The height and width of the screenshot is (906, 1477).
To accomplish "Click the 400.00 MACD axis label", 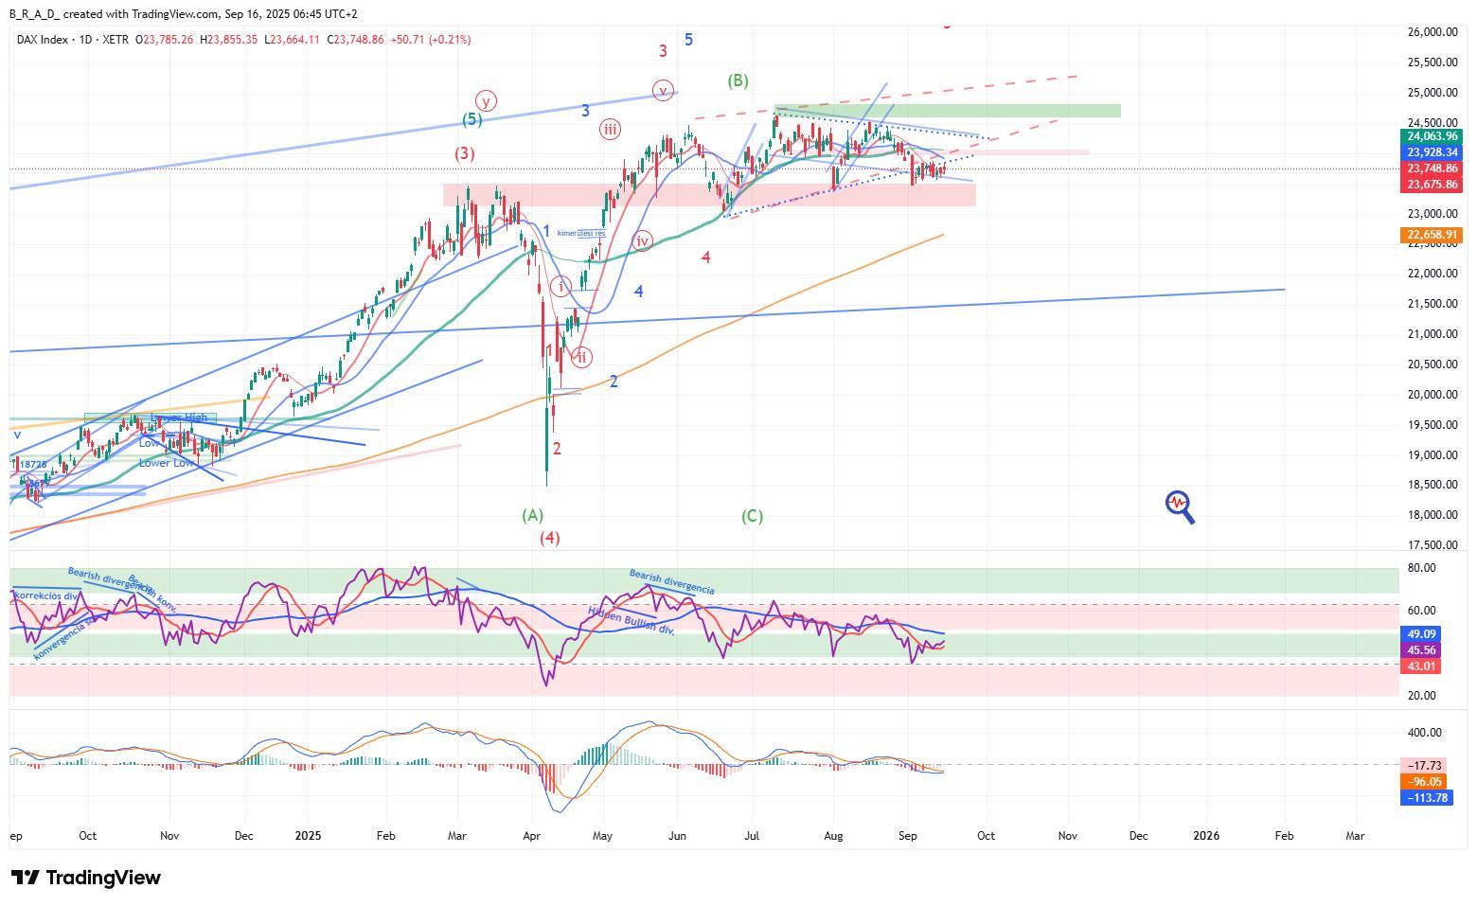I will click(1424, 733).
